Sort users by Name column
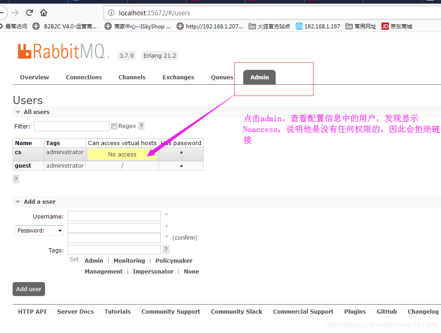The image size is (441, 333). pos(23,143)
